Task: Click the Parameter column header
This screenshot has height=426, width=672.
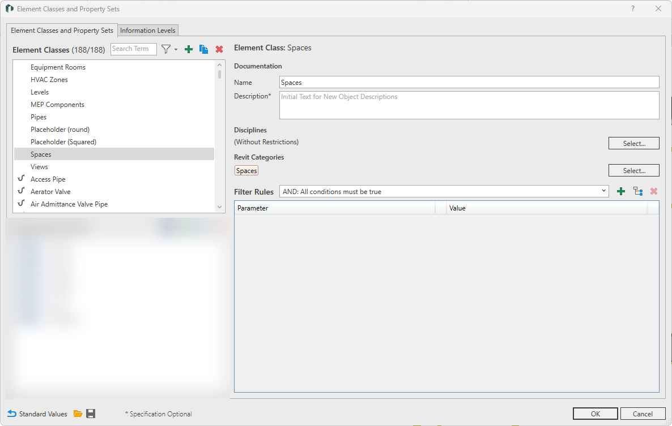Action: 334,208
